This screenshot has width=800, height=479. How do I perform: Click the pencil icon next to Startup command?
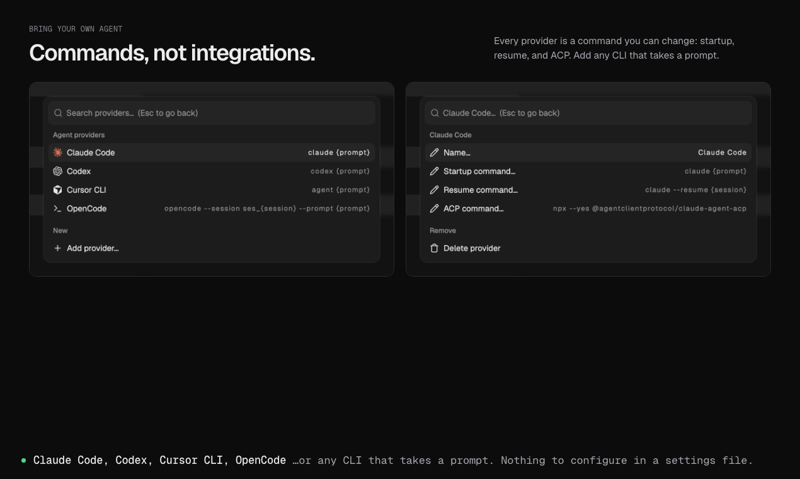[434, 171]
